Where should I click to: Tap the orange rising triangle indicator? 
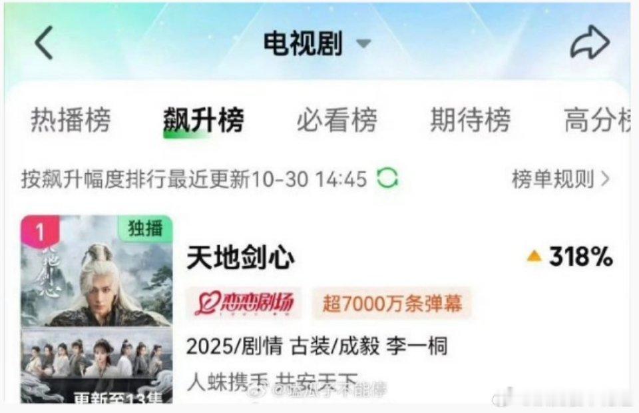(x=534, y=256)
